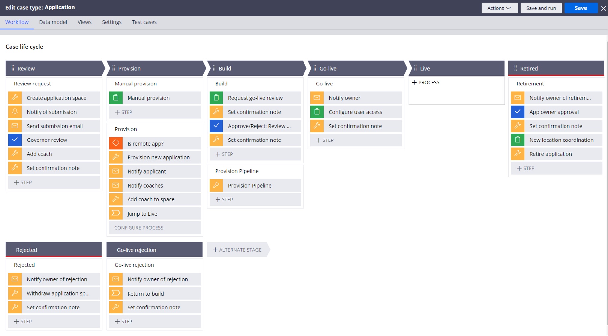Add a process to Live stage
The image size is (608, 336).
pos(426,82)
